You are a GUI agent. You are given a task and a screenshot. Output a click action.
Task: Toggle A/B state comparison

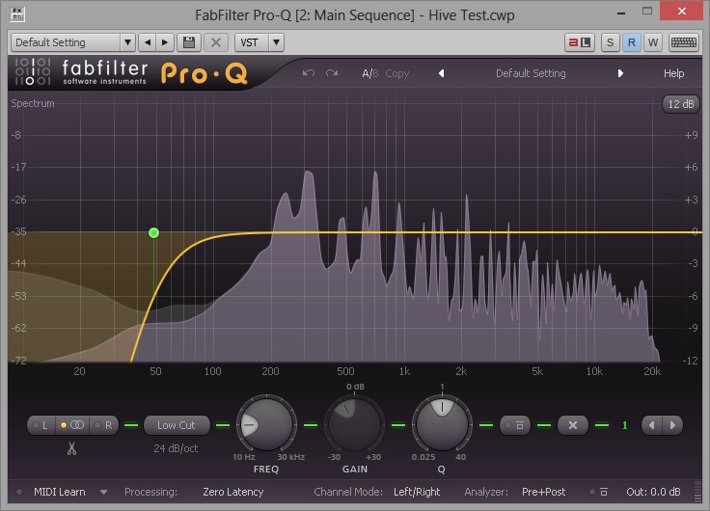[x=369, y=73]
